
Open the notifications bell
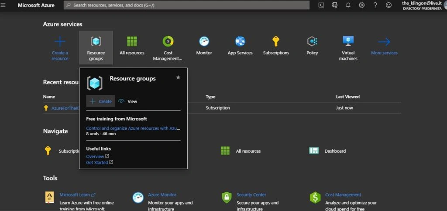(x=348, y=5)
